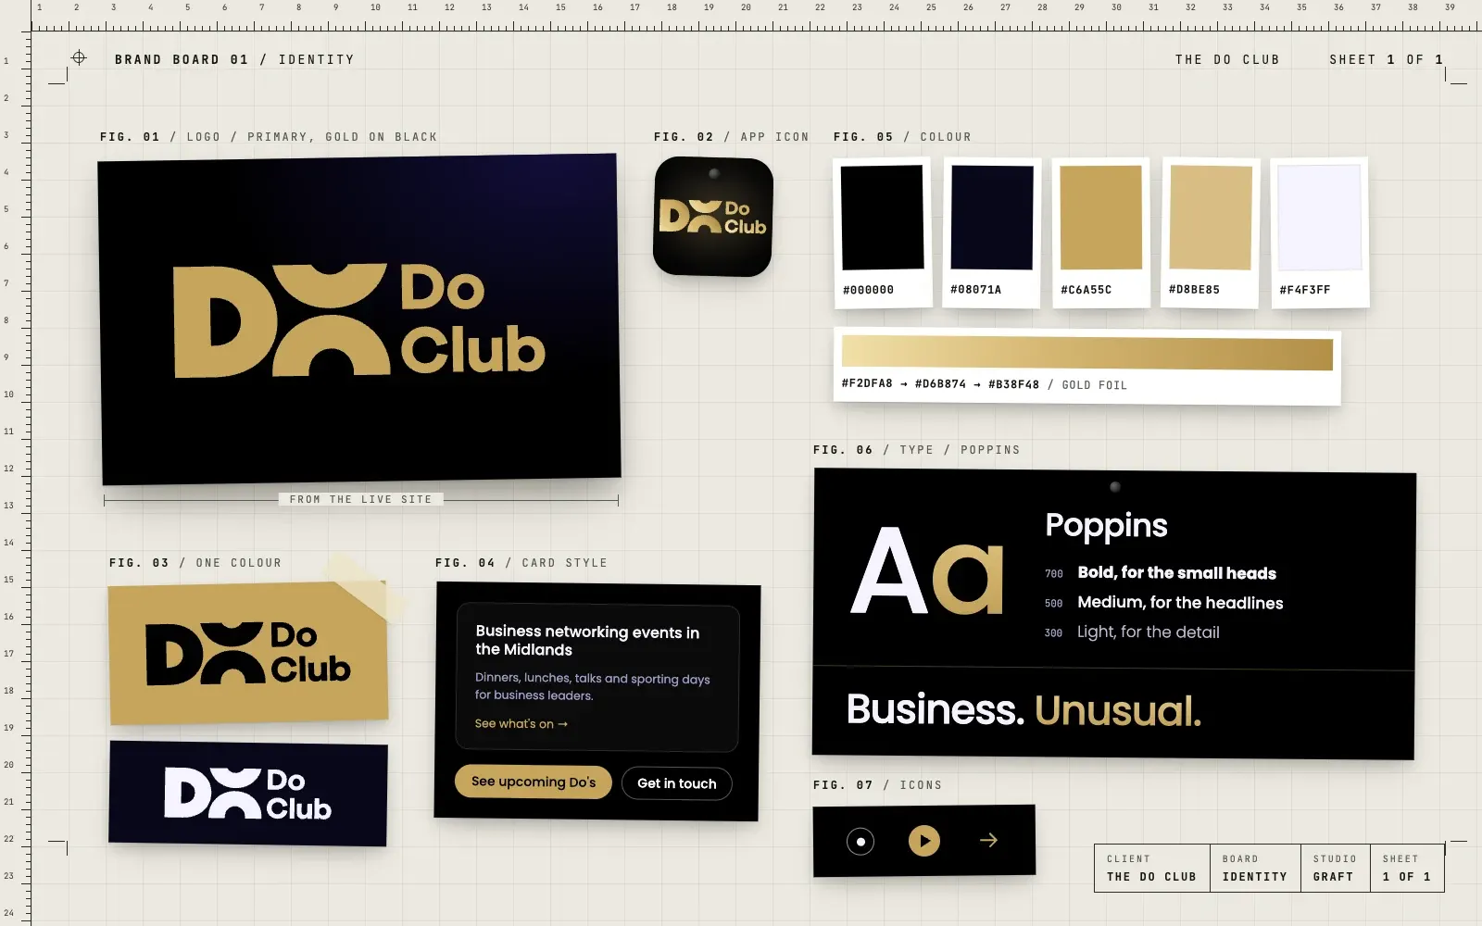Viewport: 1482px width, 926px height.
Task: Click 'Light, for the detail' line
Action: tap(1149, 632)
